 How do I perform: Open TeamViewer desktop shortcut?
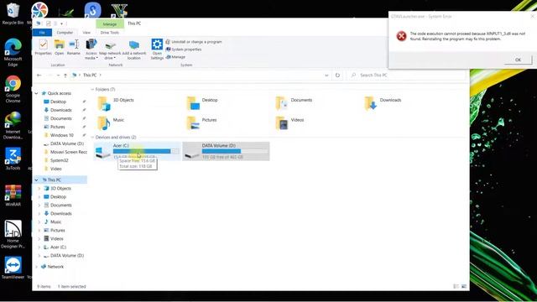(13, 268)
